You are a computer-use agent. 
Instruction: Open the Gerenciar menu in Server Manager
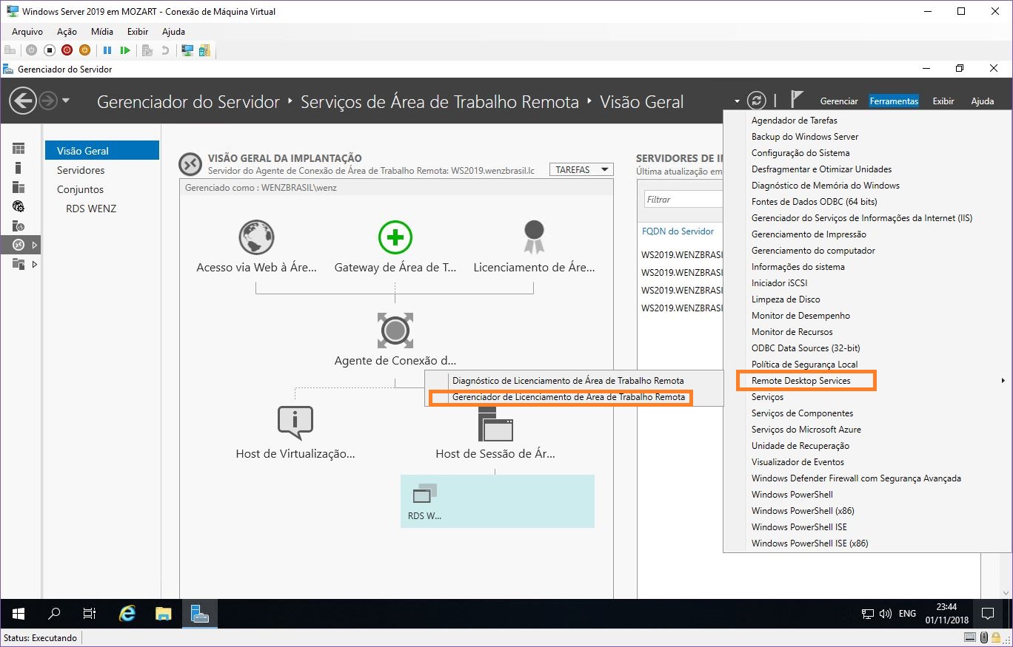839,101
